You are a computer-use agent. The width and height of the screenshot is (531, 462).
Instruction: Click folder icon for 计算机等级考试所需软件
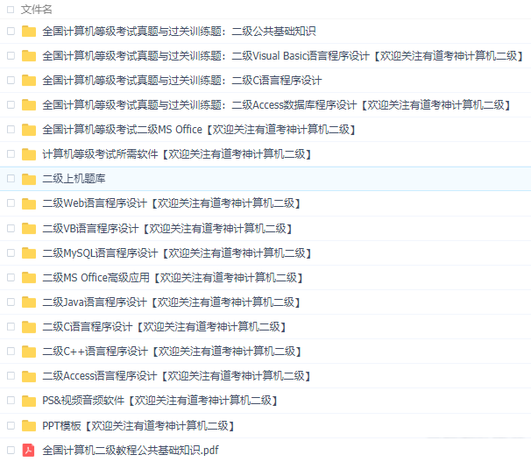[x=29, y=154]
